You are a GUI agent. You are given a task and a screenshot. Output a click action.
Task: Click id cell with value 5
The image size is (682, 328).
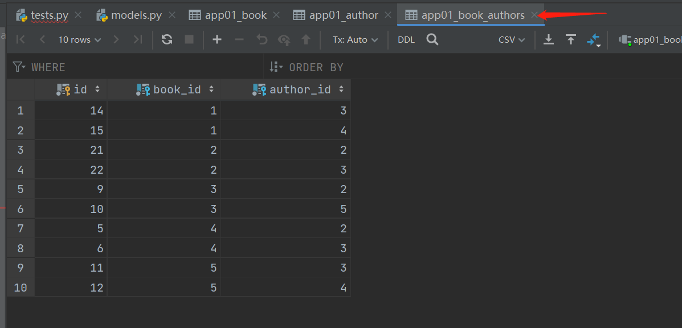tap(71, 228)
